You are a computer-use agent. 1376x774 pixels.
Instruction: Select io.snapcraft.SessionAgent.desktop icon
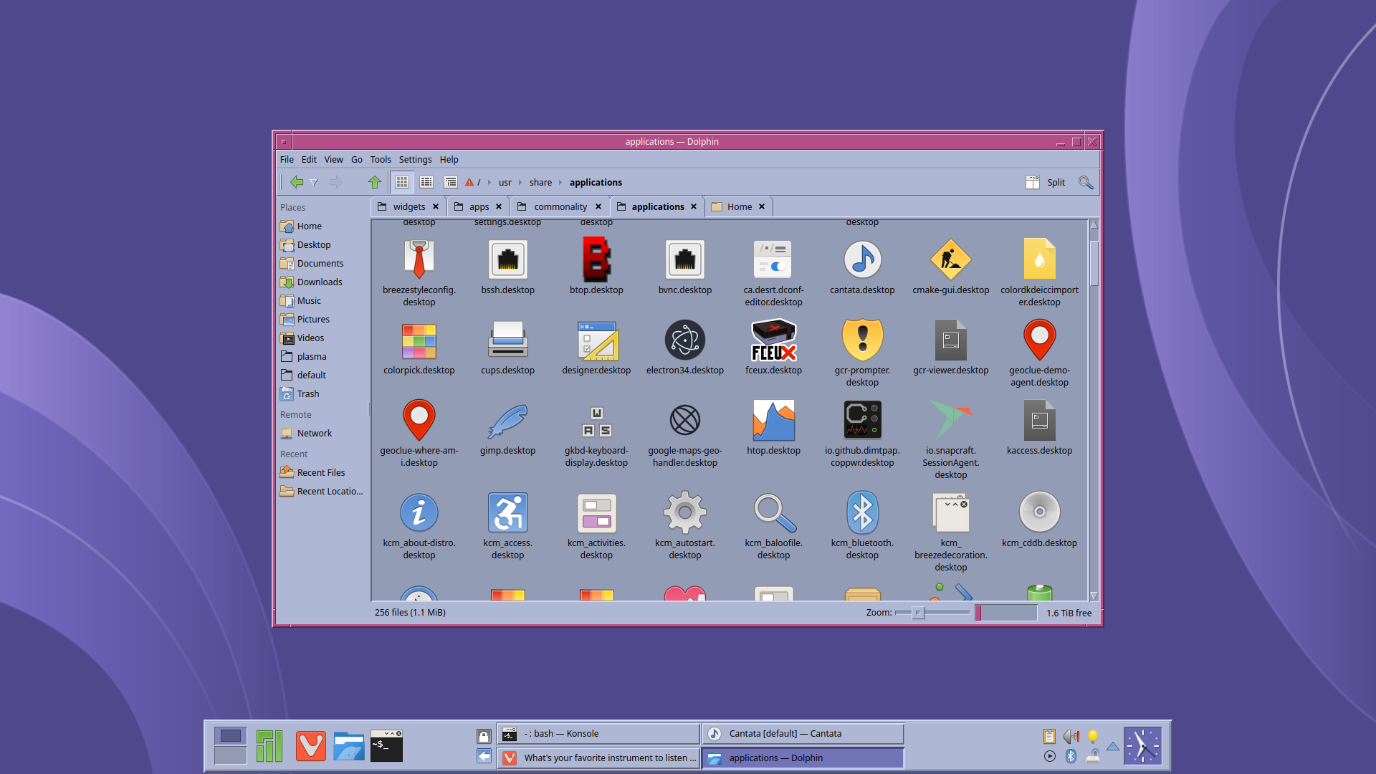tap(951, 420)
